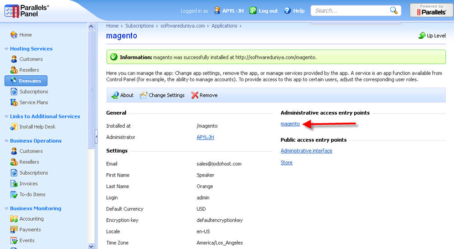The image size is (454, 249).
Task: Click the sidebar scrollbar thumb
Action: [x=91, y=90]
